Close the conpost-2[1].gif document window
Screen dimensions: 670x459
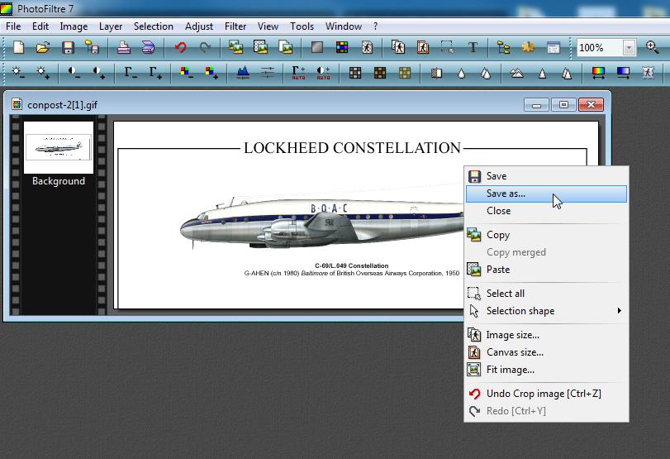tap(591, 105)
